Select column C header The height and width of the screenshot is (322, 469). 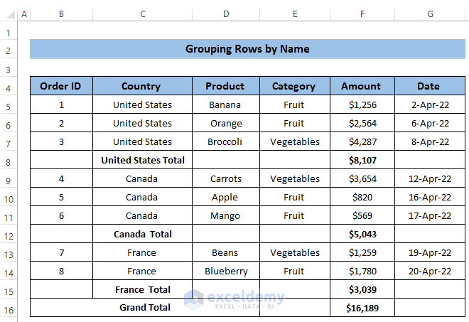pos(142,14)
